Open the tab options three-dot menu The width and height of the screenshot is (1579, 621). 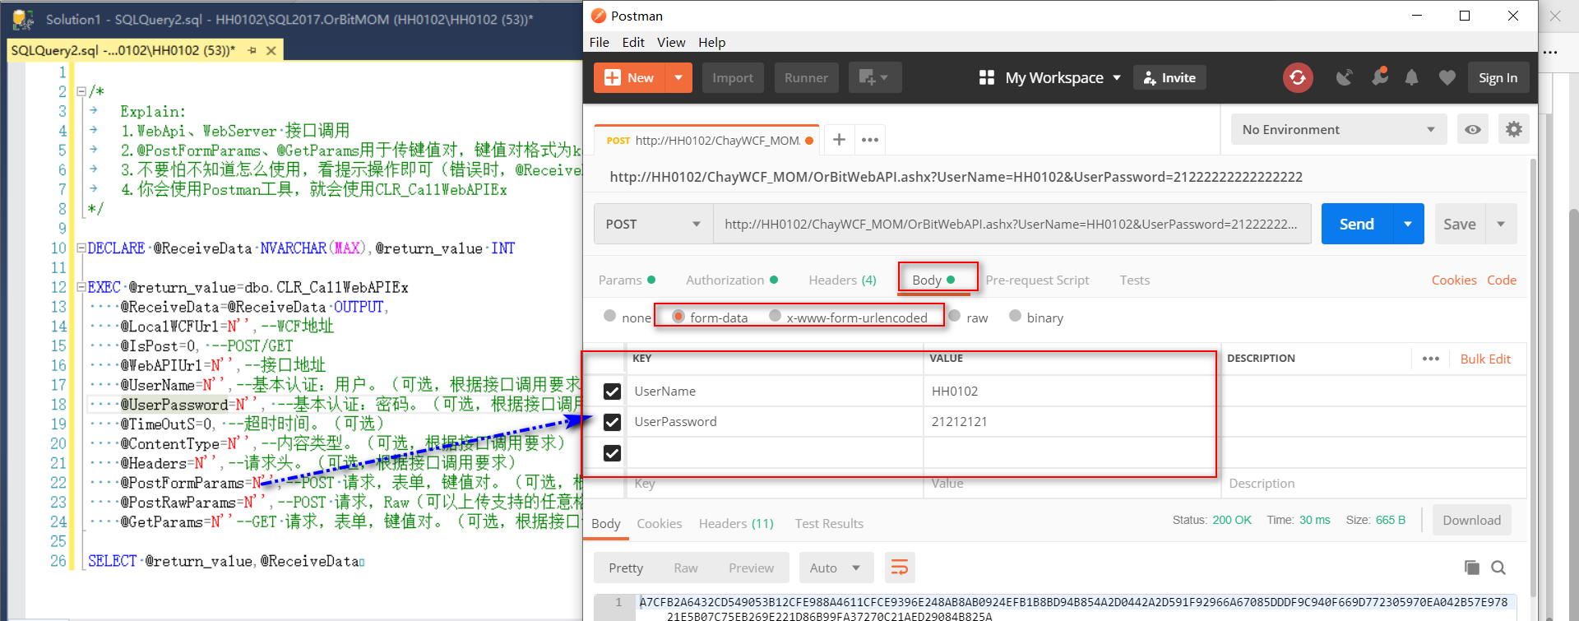(x=869, y=140)
